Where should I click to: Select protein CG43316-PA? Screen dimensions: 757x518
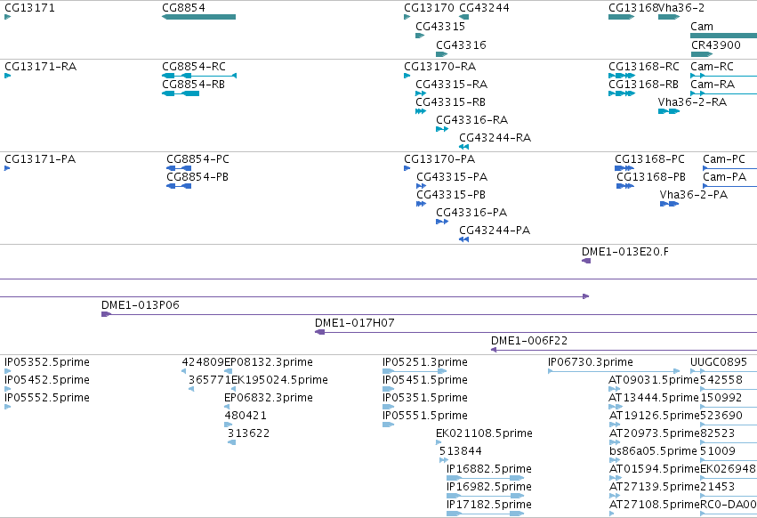pos(471,212)
